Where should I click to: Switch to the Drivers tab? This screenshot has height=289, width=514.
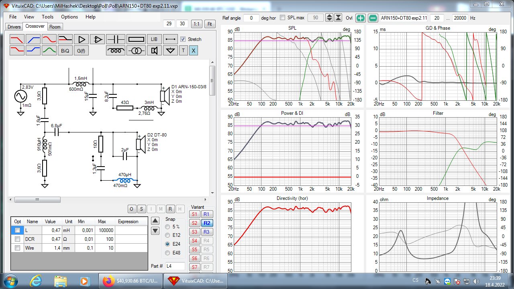(14, 27)
